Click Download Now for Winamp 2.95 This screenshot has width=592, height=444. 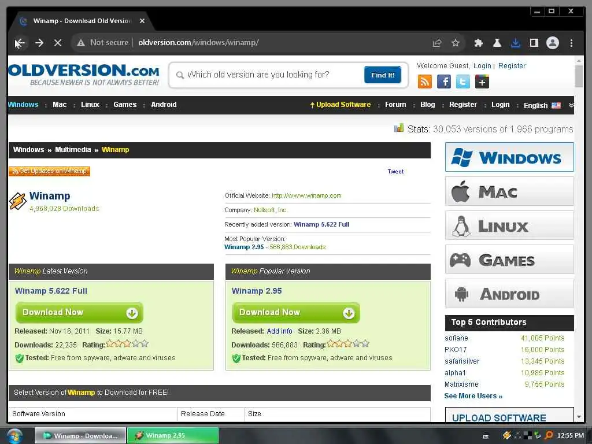(x=296, y=313)
